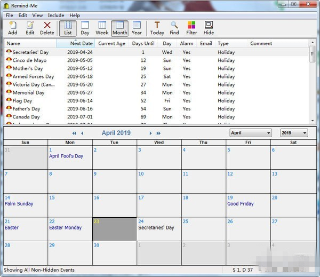Click the Hide toolbar icon
The image size is (320, 277).
(209, 28)
